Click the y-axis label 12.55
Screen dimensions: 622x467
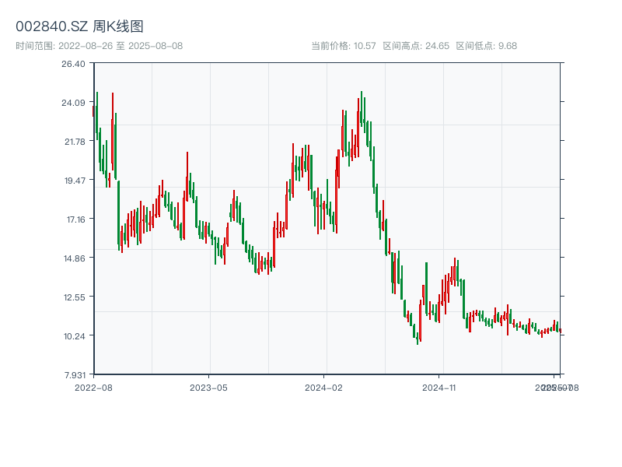(x=75, y=297)
